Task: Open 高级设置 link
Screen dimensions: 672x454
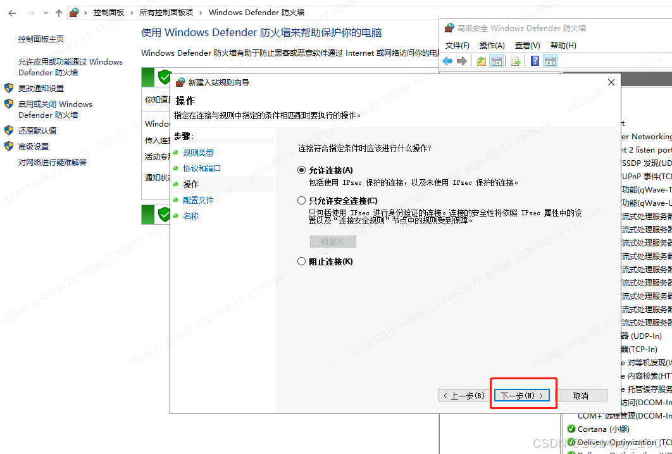Action: (x=34, y=146)
